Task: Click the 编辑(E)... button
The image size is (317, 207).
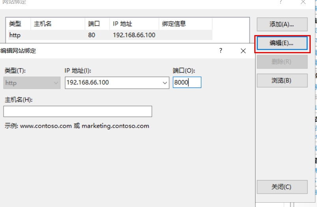Action: [282, 43]
